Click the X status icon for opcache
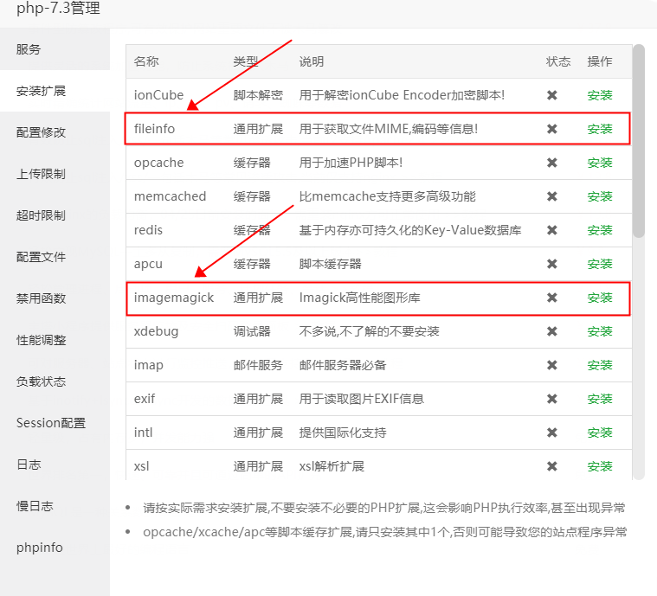The image size is (657, 596). click(x=552, y=163)
